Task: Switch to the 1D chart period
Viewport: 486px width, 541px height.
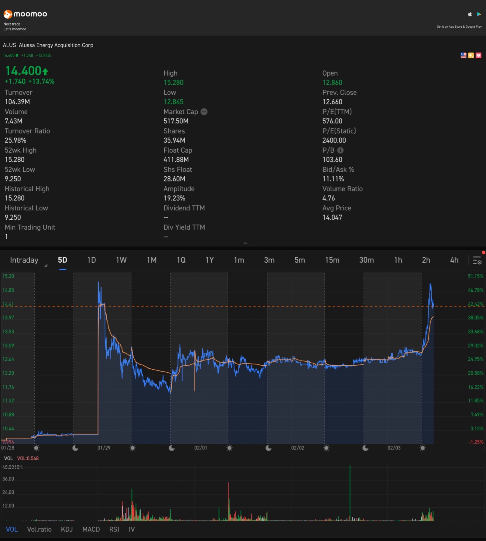Action: (91, 260)
